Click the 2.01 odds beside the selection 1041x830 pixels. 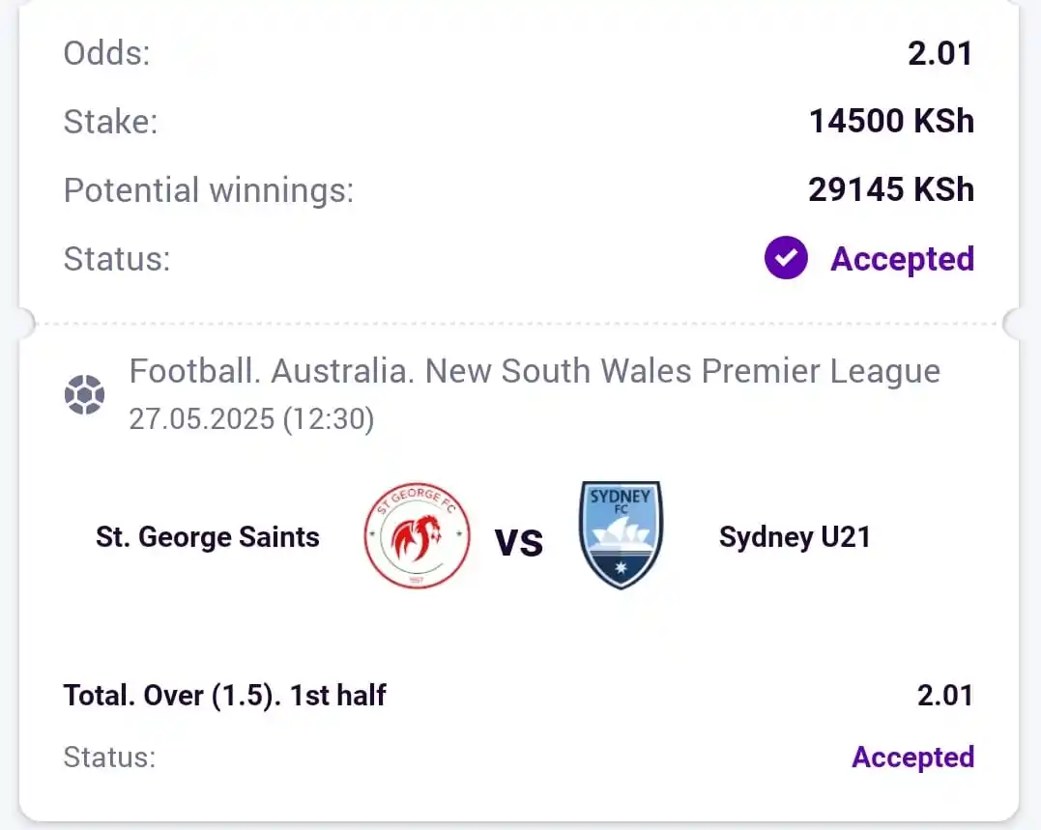945,696
